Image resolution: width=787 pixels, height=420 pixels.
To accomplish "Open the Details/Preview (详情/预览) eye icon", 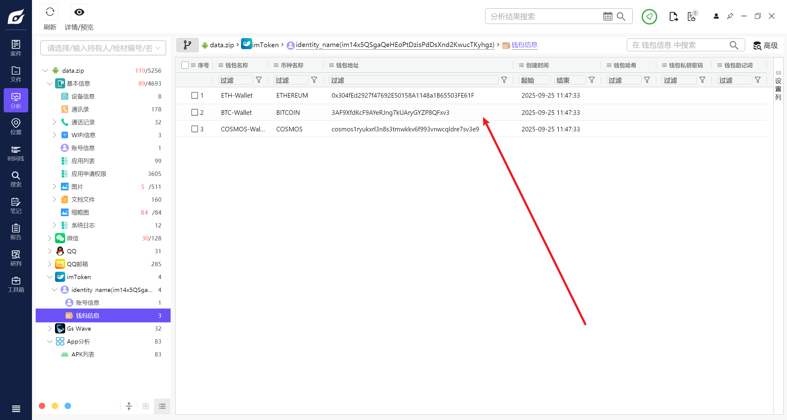I will click(79, 12).
